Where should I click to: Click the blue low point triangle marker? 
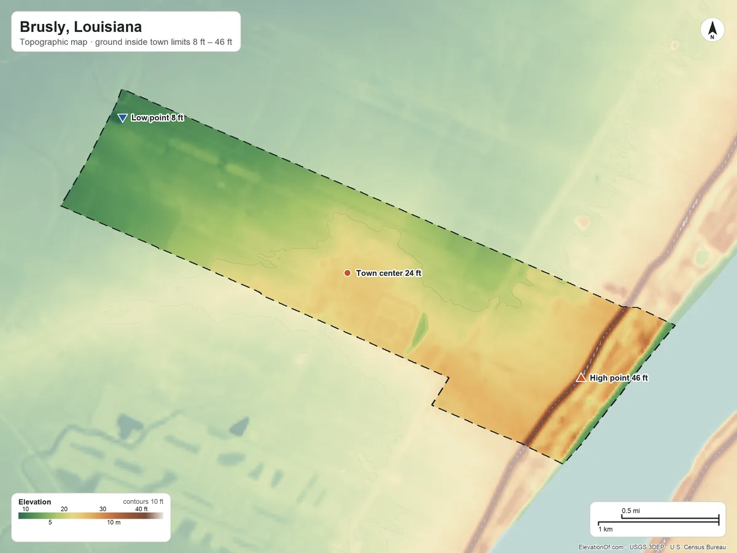[122, 118]
